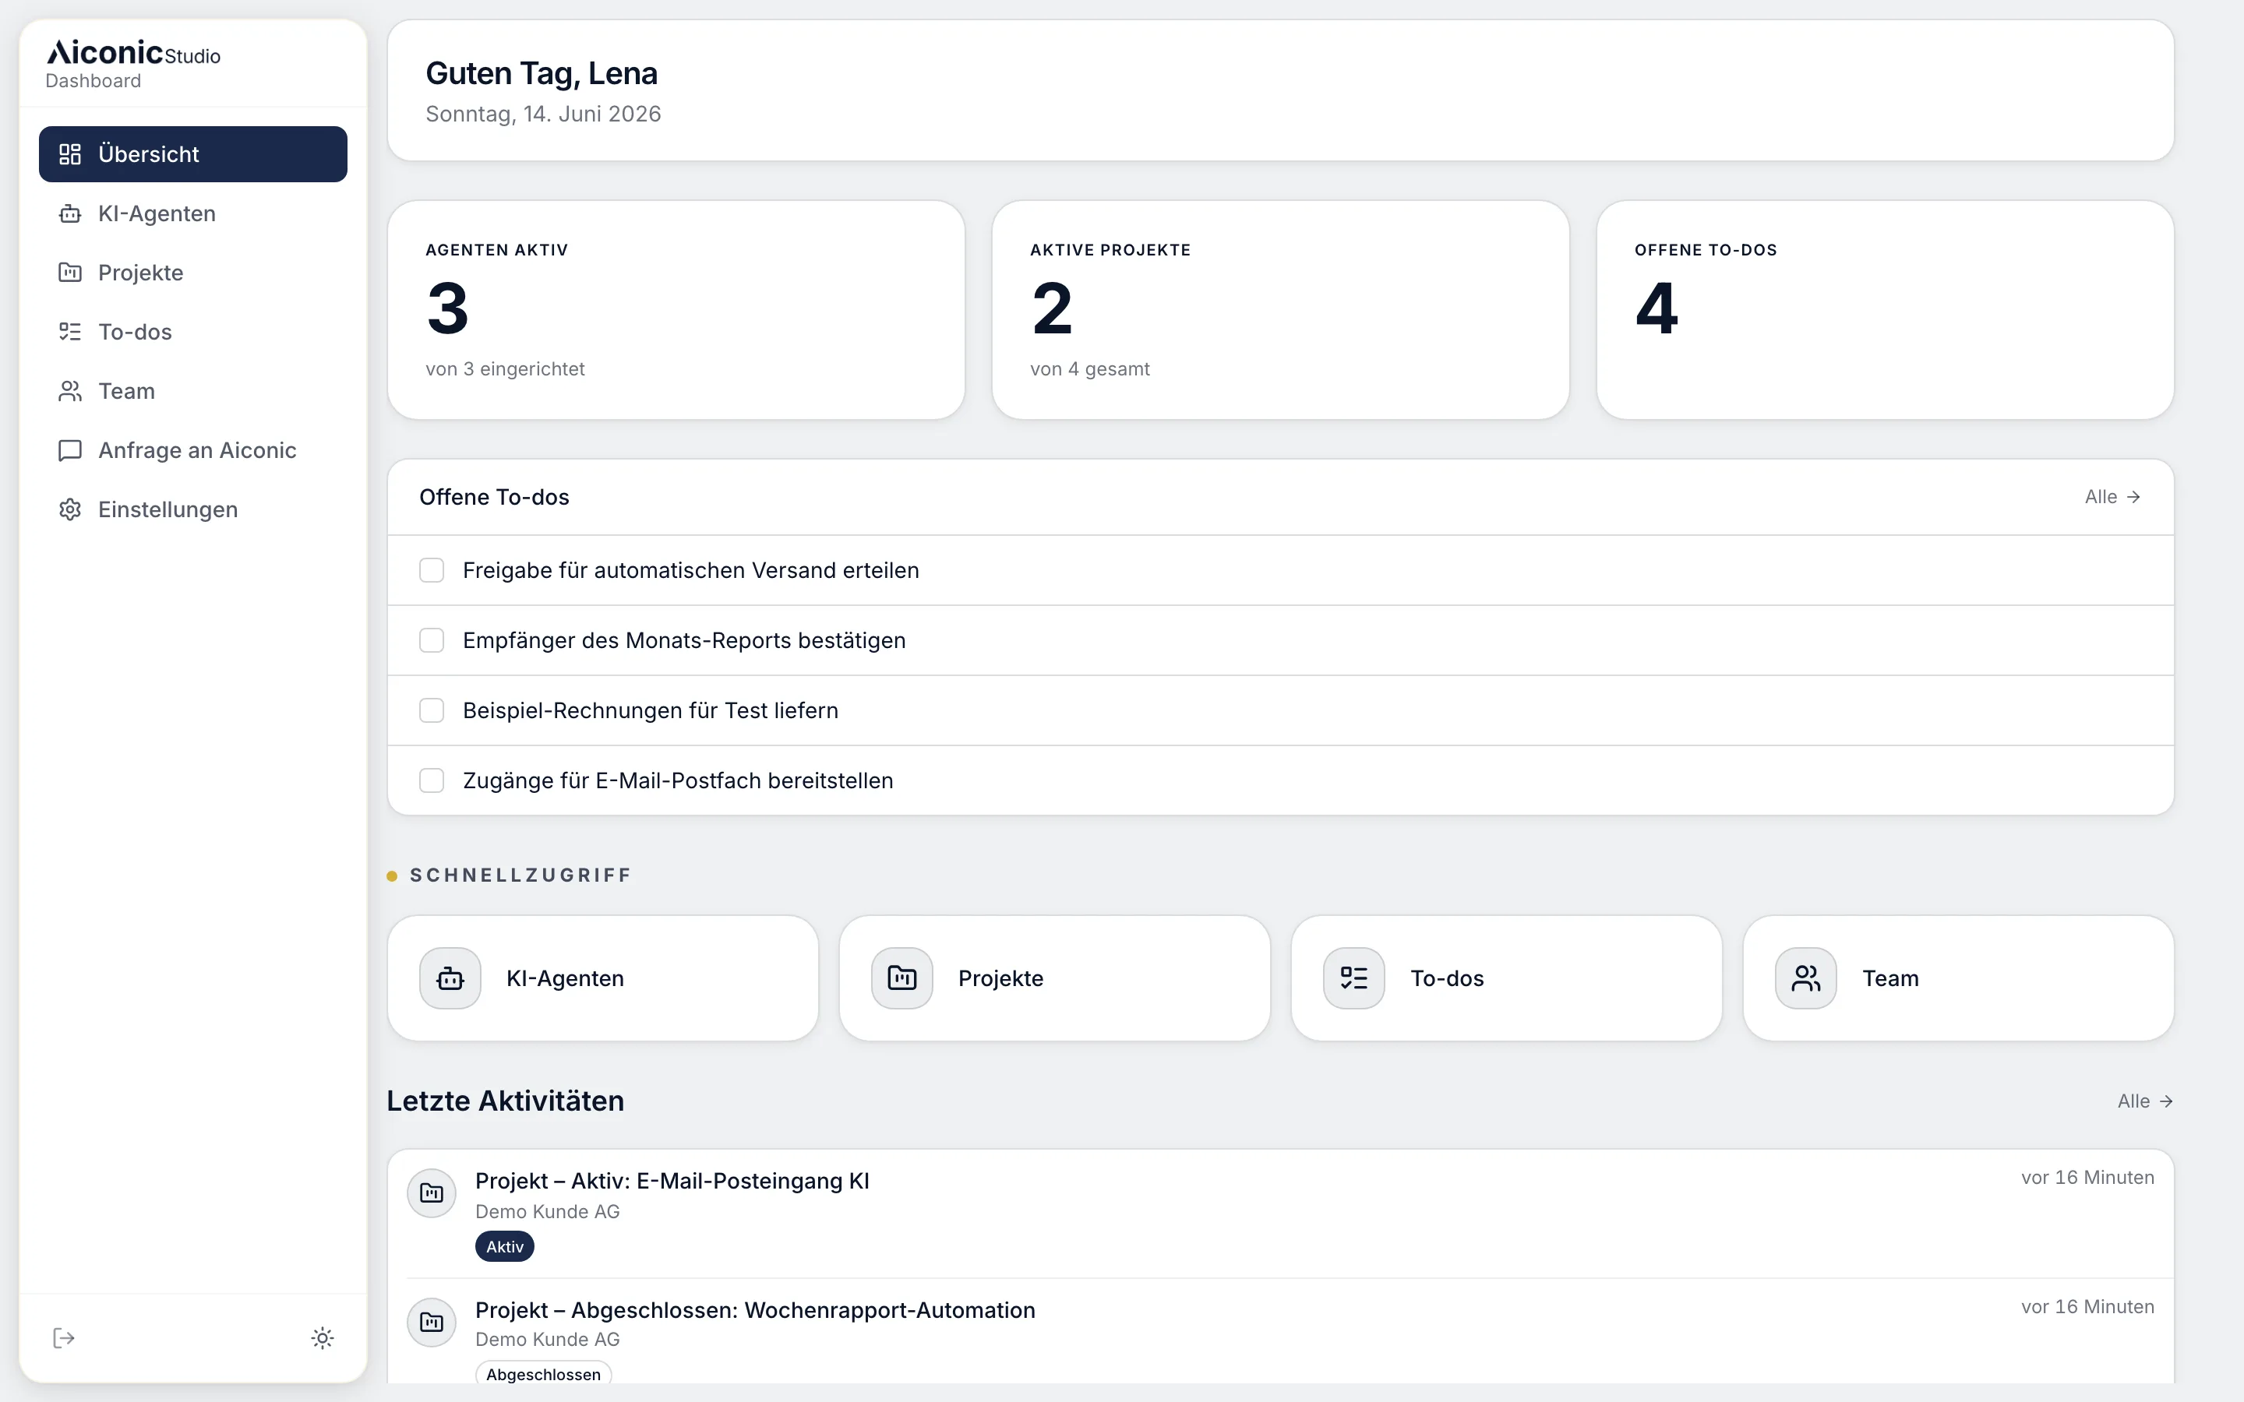
Task: Click 'Alle' link in Offene To-dos header
Action: point(2112,497)
